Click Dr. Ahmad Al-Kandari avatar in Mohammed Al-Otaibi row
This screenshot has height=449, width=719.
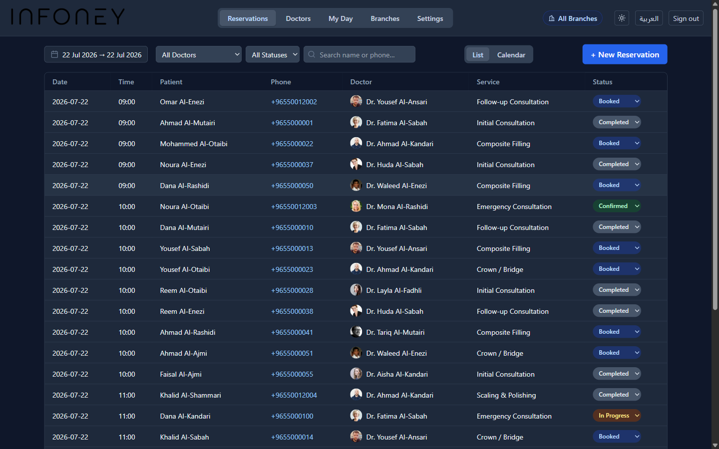[356, 143]
